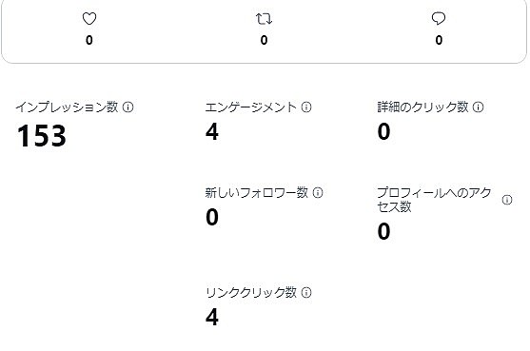Click the engagement value 4
The image size is (530, 351).
click(212, 131)
